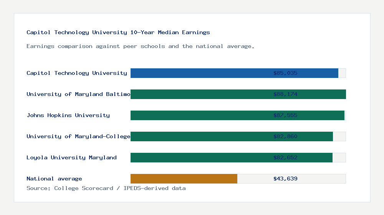Image resolution: width=384 pixels, height=215 pixels.
Task: Click the blue Capitol Technology University bar
Action: [x=234, y=73]
